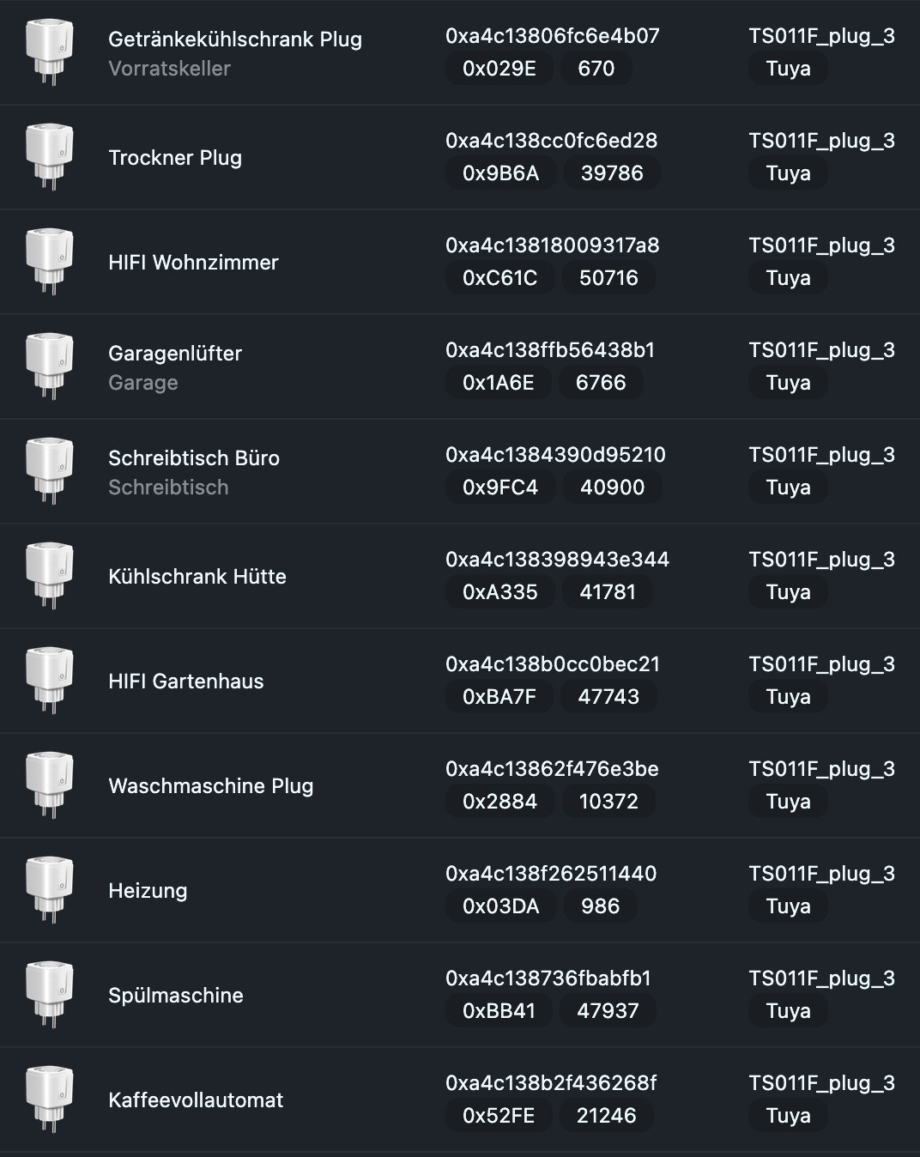The height and width of the screenshot is (1157, 920).
Task: Click the 0xBA7F address badge
Action: [x=499, y=697]
